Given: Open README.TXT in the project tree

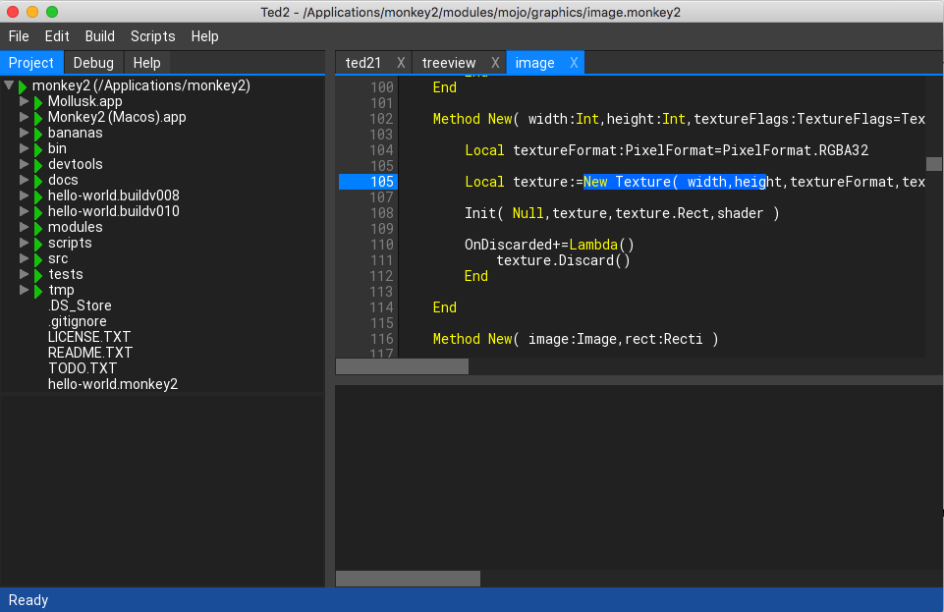Looking at the screenshot, I should pos(89,353).
